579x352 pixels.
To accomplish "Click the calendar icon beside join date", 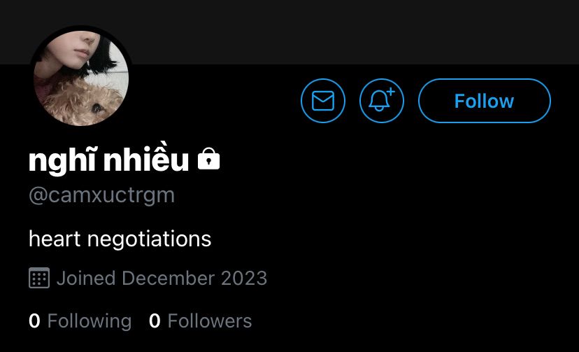I will (x=38, y=278).
